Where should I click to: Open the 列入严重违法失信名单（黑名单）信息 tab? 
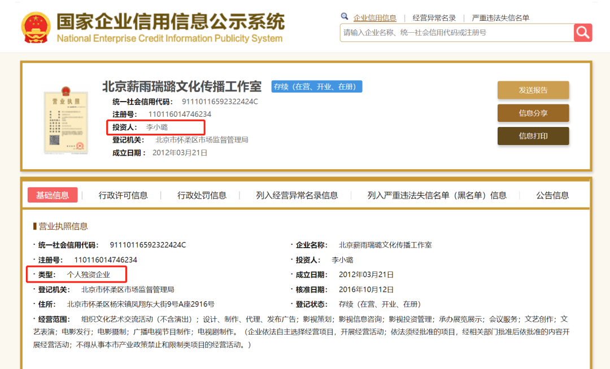[437, 195]
